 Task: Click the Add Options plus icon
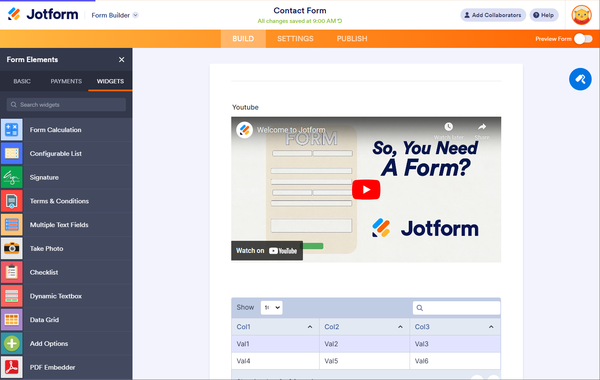(12, 343)
